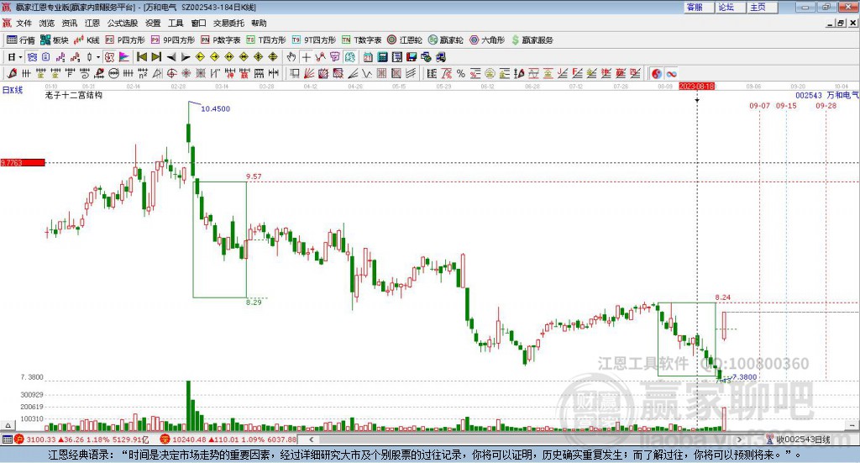Click the 客服 customer service button
This screenshot has height=463, width=860.
pyautogui.click(x=700, y=7)
